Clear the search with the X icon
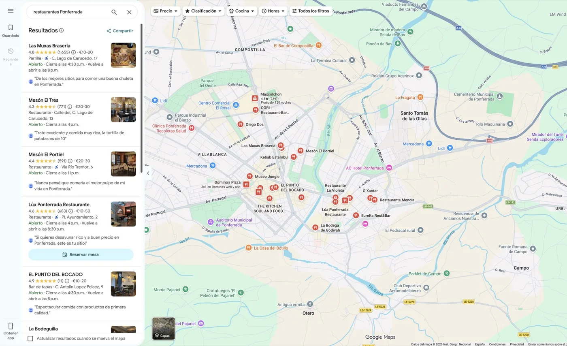The height and width of the screenshot is (346, 567). pos(129,12)
